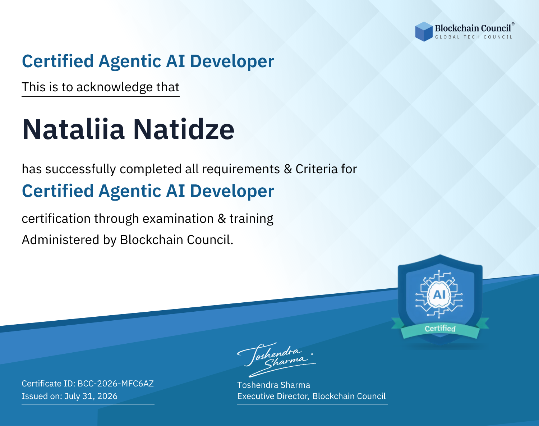Click the "Certified Agentic AI Developer" heading above the acknowledgement line
The width and height of the screenshot is (539, 426).
coord(148,61)
